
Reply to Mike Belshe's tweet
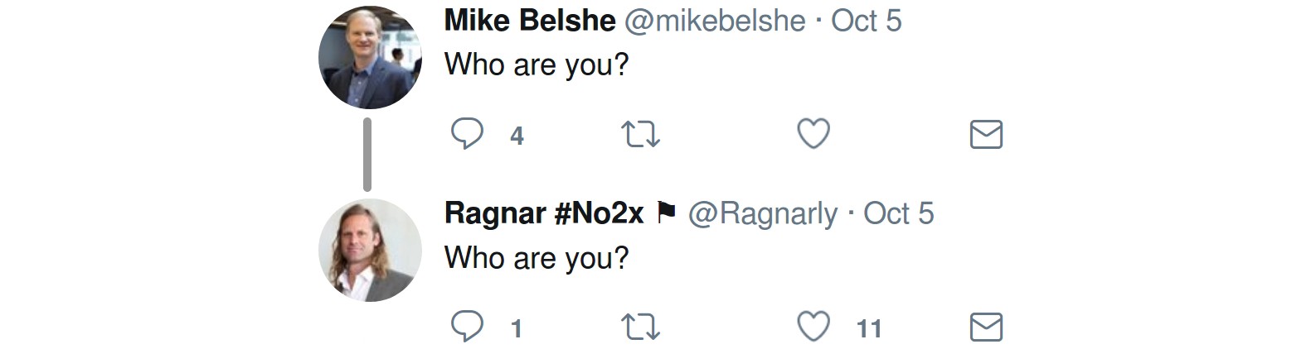pos(467,134)
